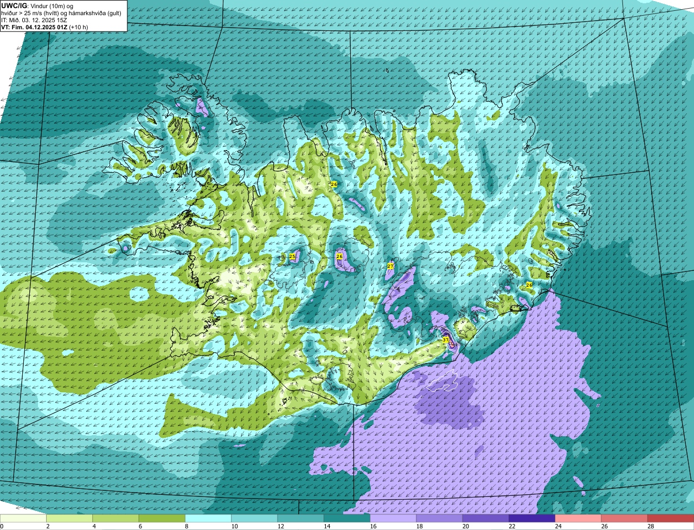This screenshot has width=694, height=530.
Task: Click the legend scale label '8'
Action: tap(186, 526)
